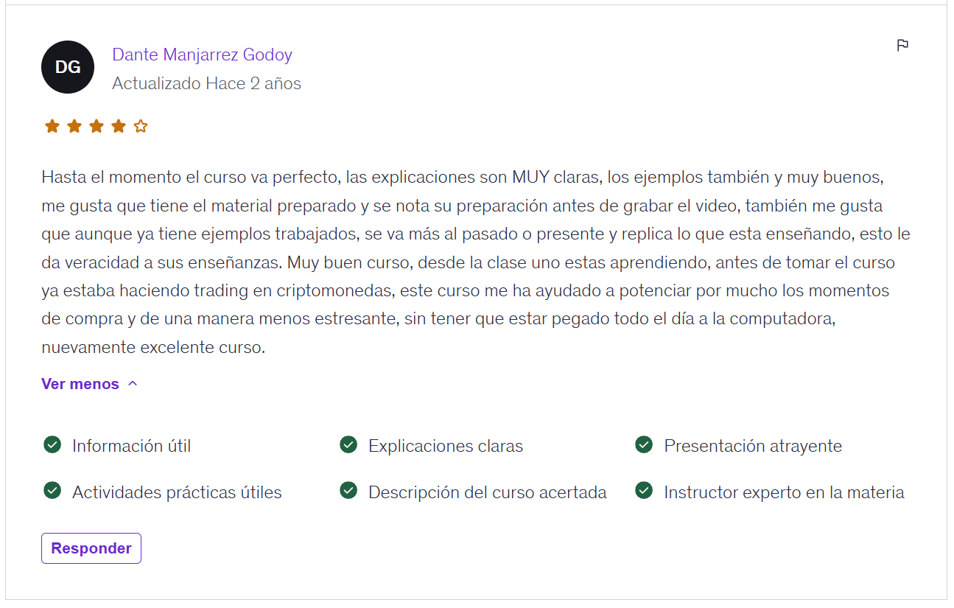
Task: Click the DG avatar circle
Action: 68,67
